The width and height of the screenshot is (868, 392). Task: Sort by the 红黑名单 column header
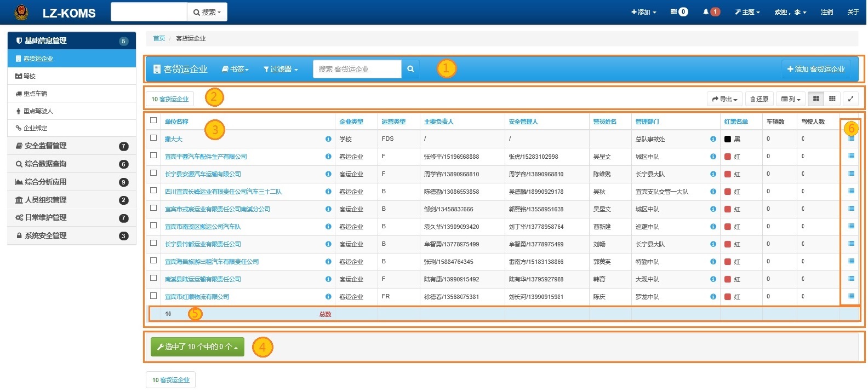pyautogui.click(x=735, y=122)
